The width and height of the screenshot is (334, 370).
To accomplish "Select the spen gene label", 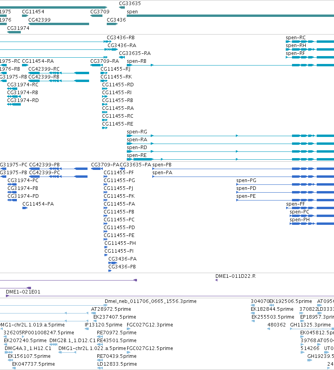I will pos(132,12).
